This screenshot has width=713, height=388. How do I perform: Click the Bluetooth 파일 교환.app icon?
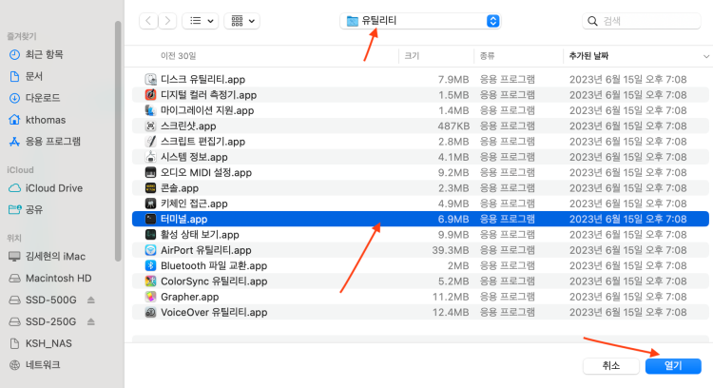pyautogui.click(x=150, y=265)
